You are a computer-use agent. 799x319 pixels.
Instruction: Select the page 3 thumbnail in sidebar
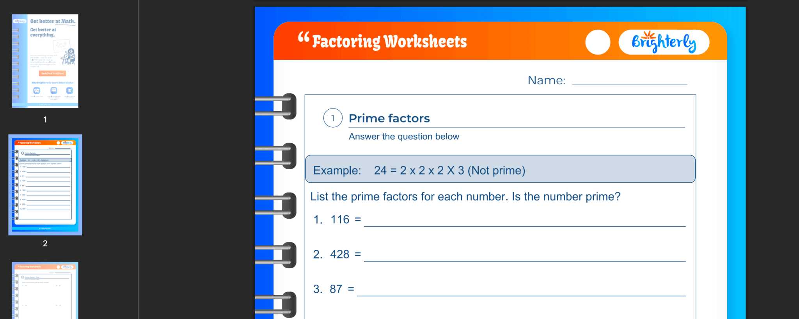pos(45,291)
